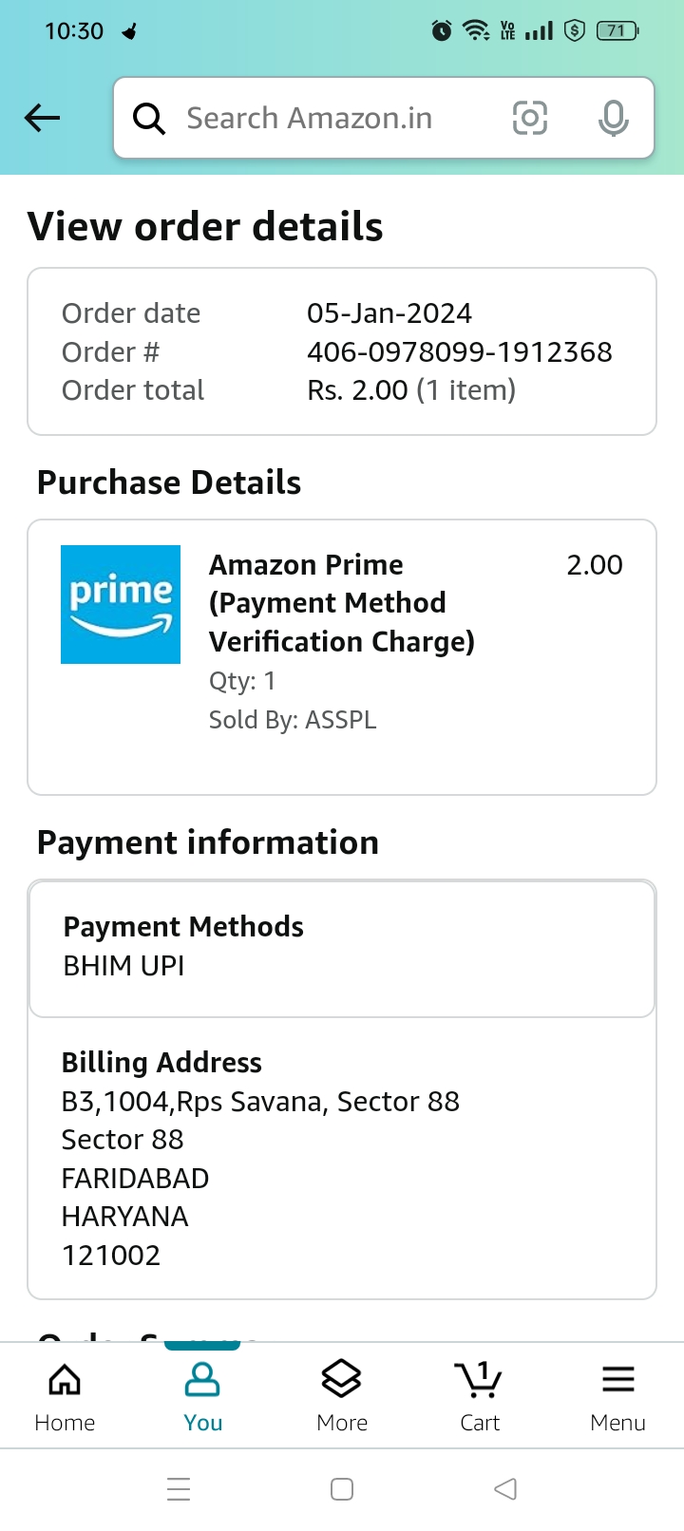Open the Menu hamburger tab

[617, 1395]
